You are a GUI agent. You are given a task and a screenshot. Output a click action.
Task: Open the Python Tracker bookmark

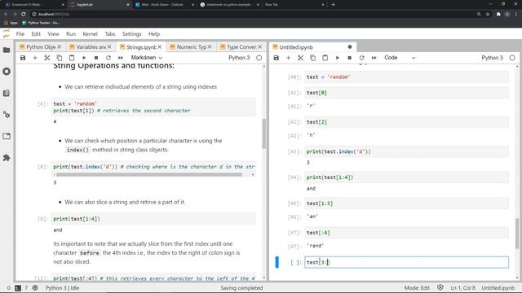pyautogui.click(x=41, y=23)
